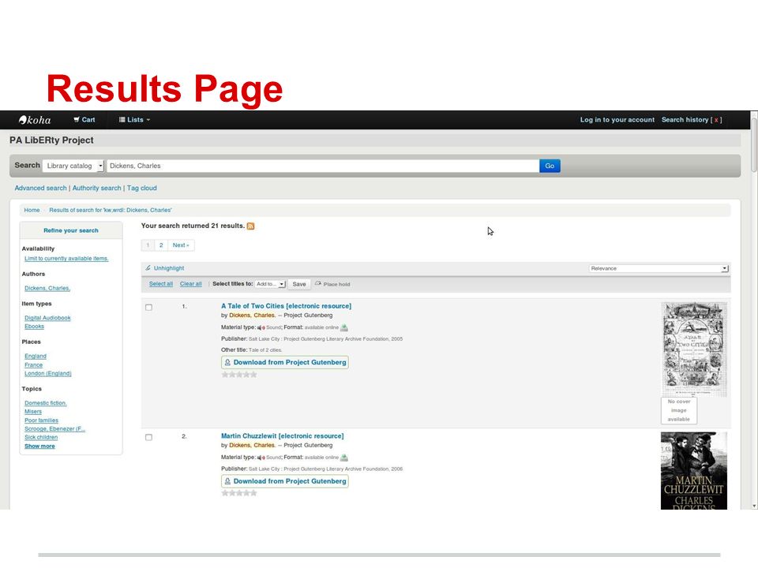Open Authority search

(x=96, y=188)
